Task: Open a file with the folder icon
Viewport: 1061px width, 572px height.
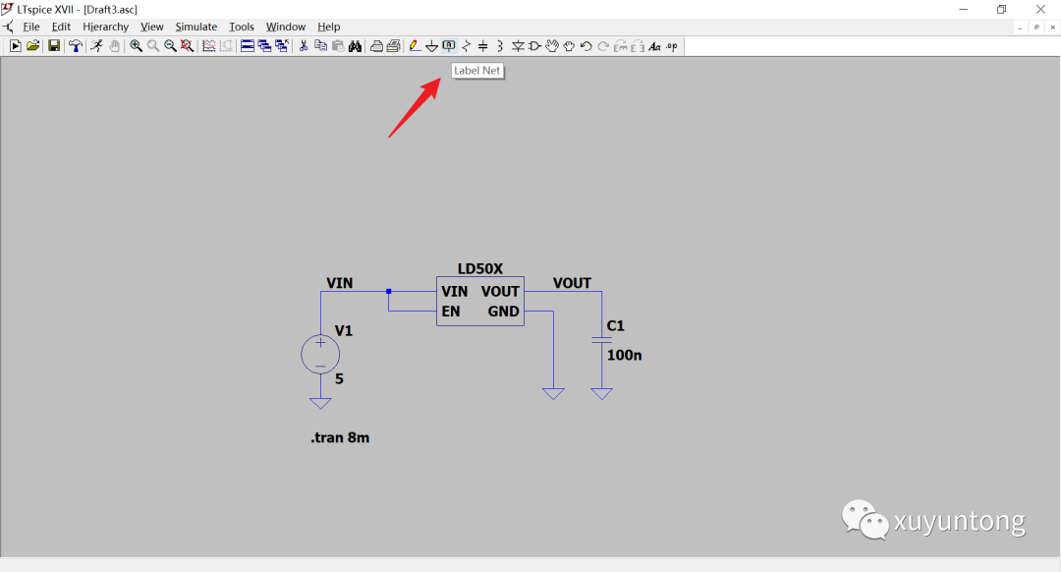Action: point(32,46)
